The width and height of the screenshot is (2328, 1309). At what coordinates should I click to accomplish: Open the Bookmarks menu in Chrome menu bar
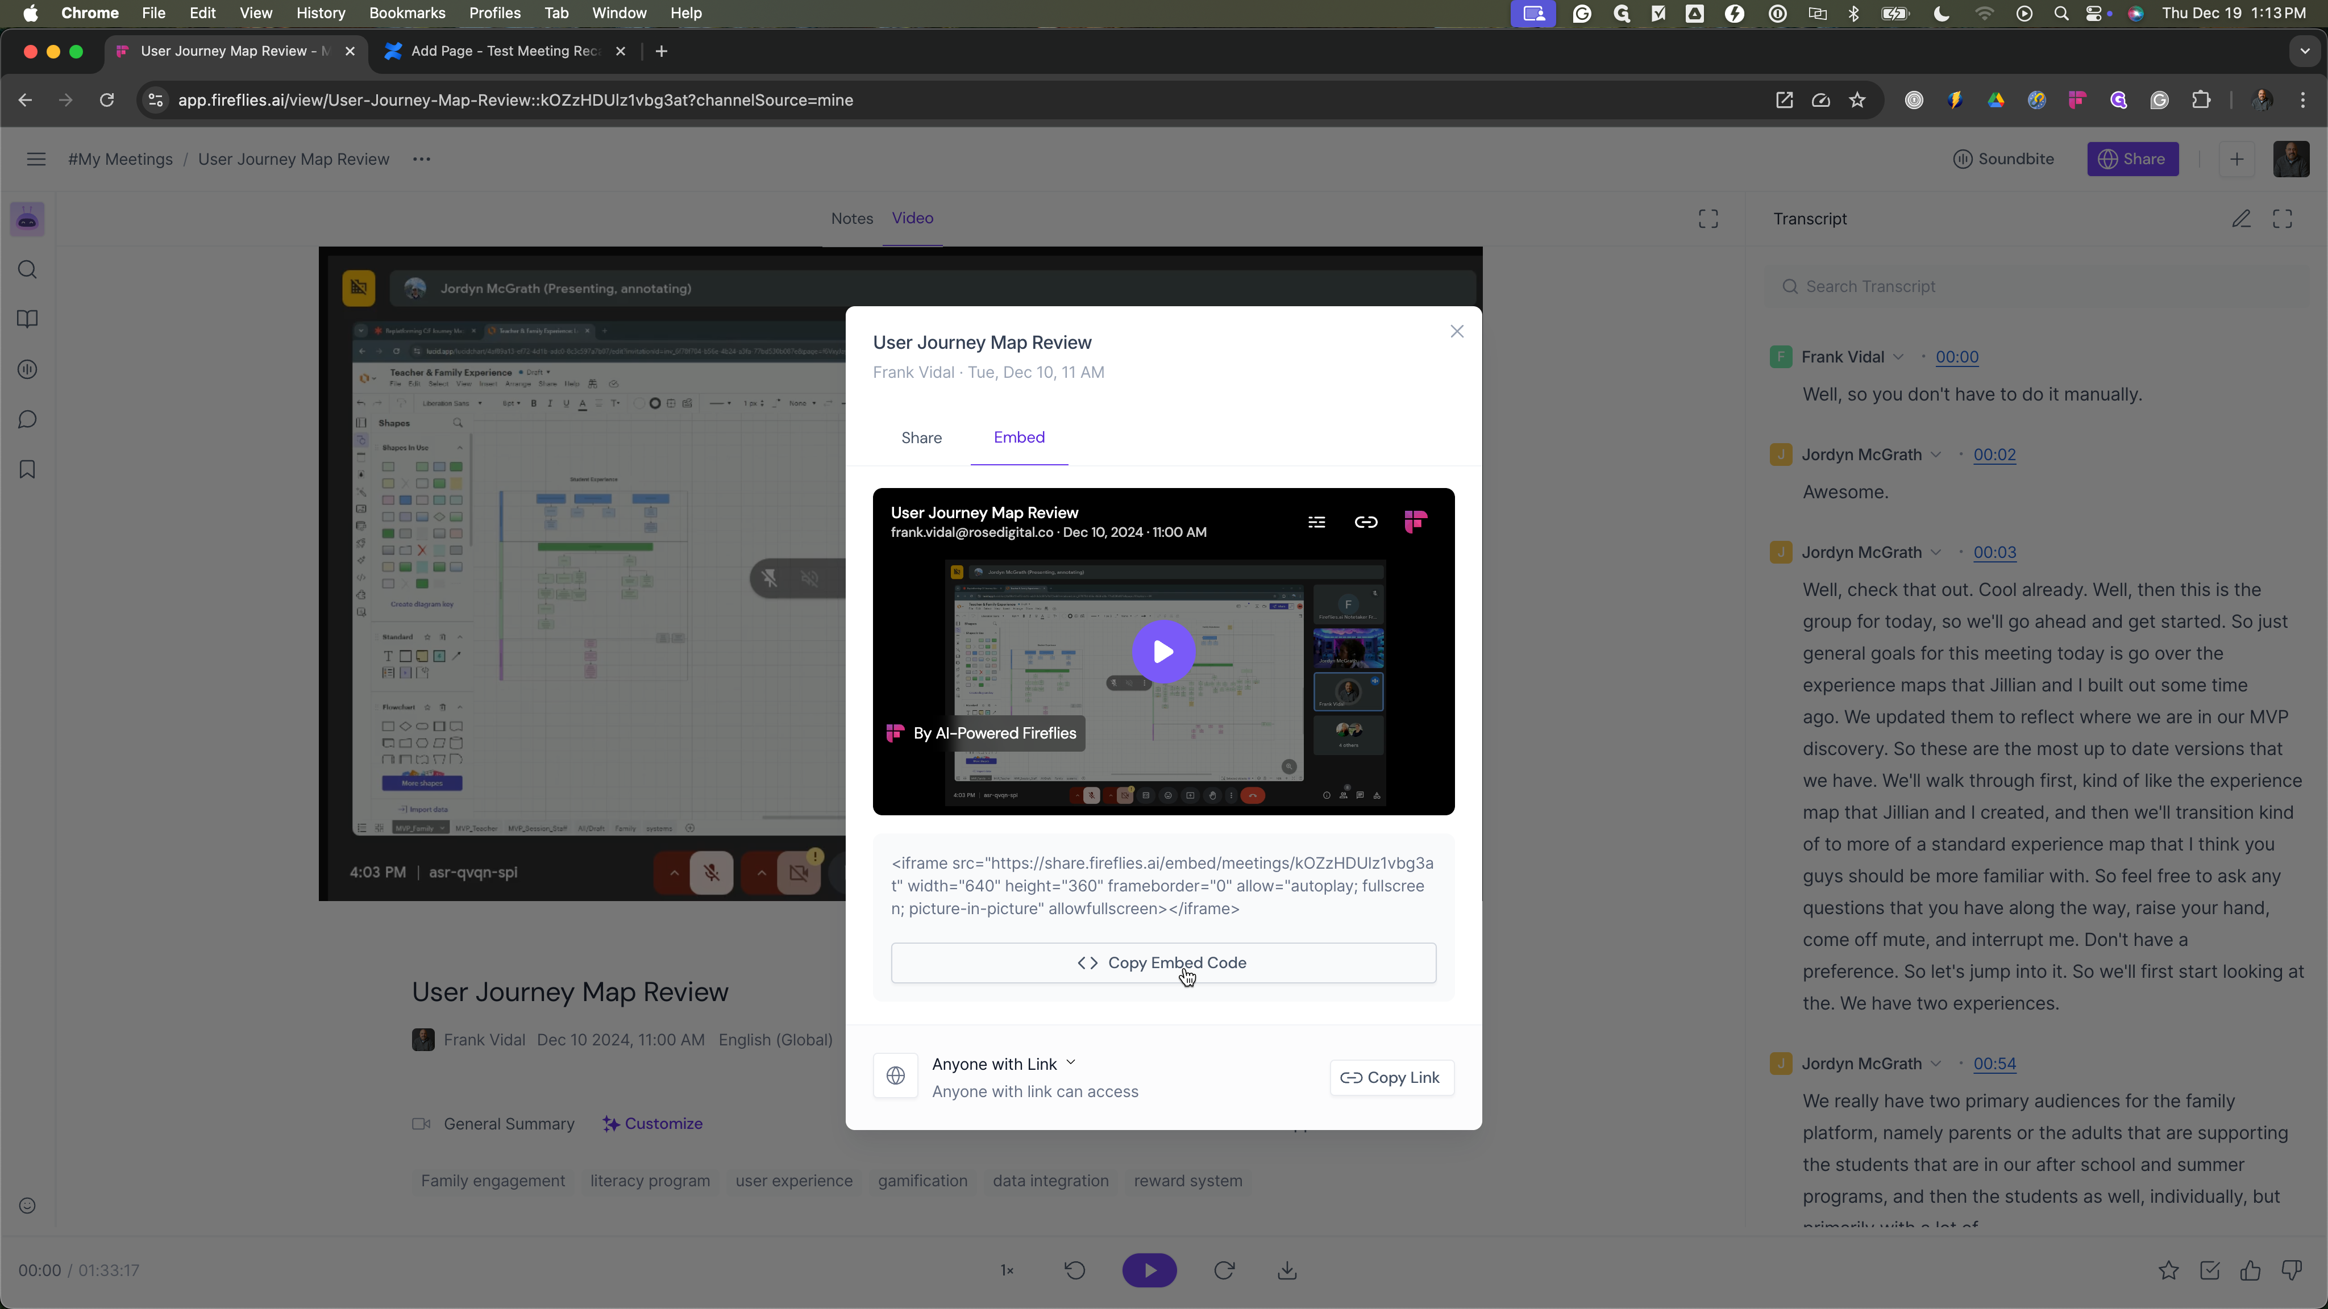tap(407, 12)
